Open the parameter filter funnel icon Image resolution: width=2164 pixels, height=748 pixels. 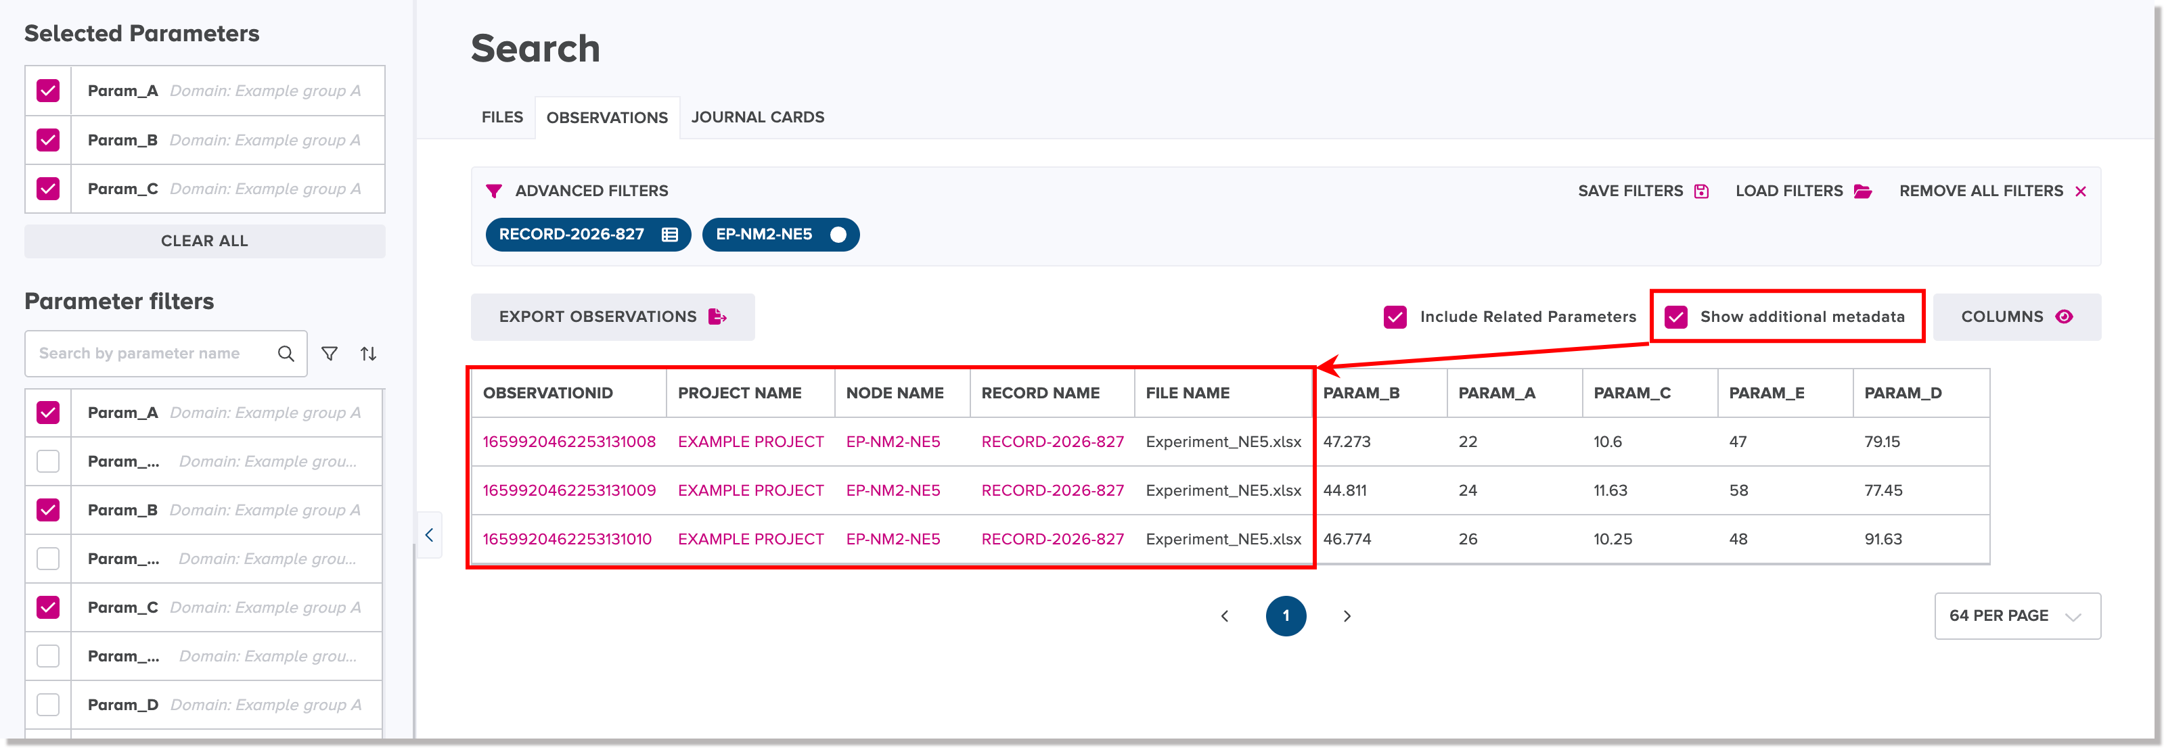point(330,354)
